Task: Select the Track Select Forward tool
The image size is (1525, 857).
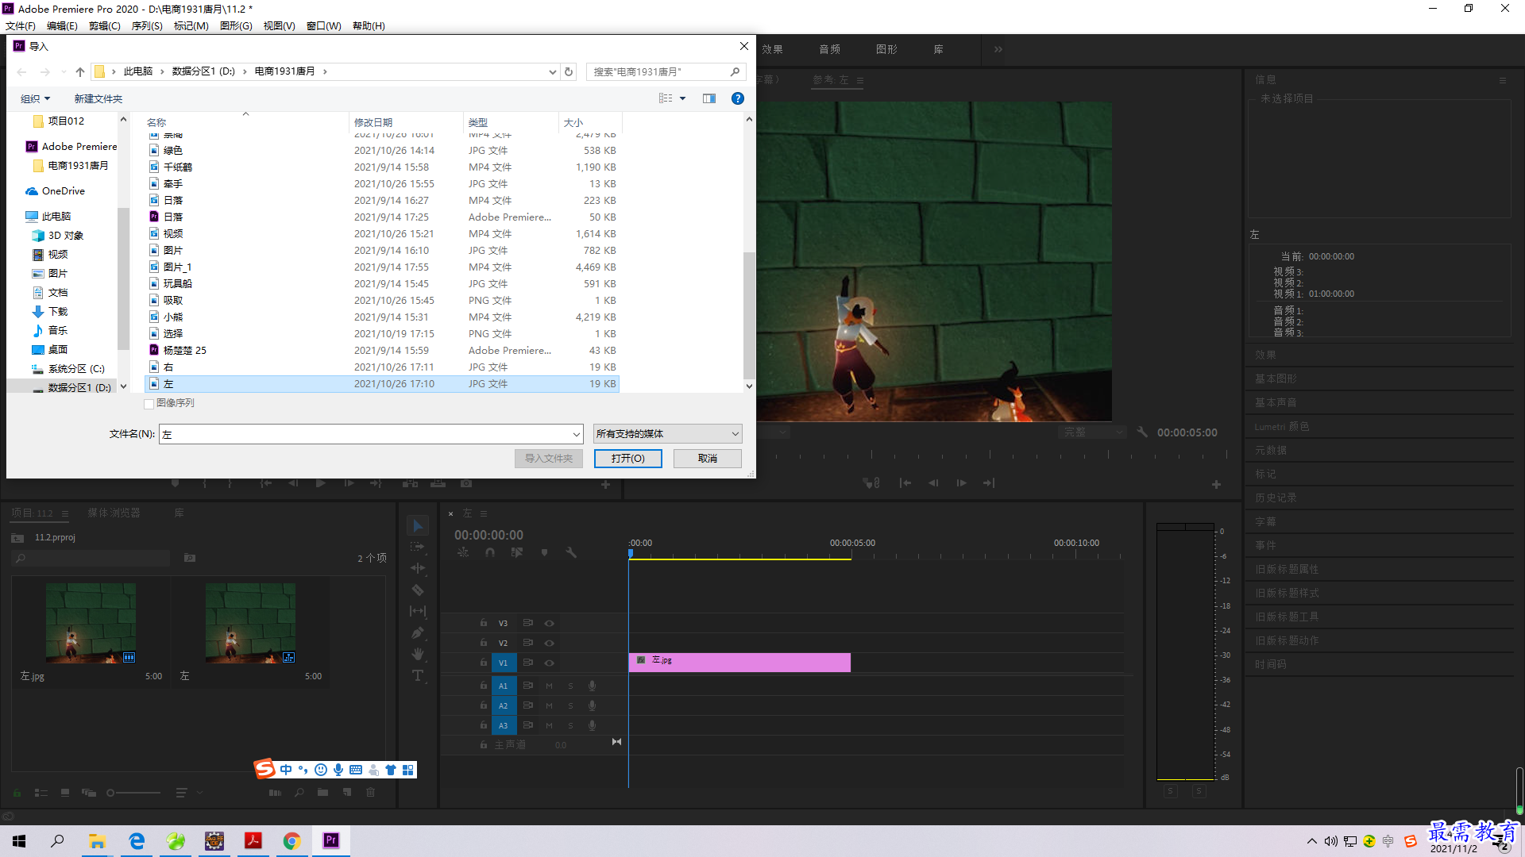Action: pyautogui.click(x=418, y=547)
